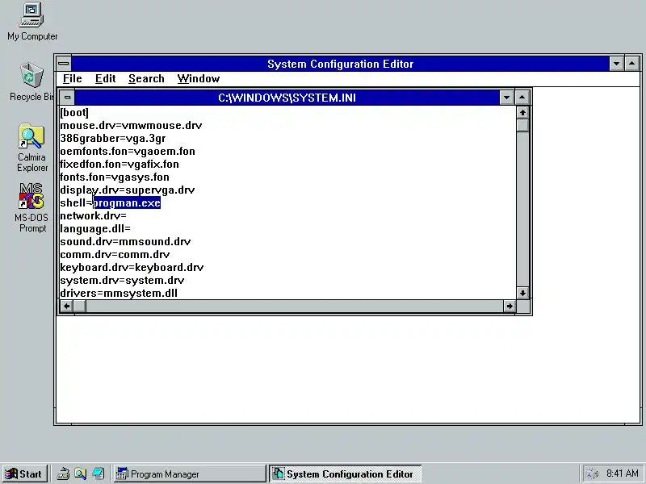
Task: Switch to Program Manager in the taskbar
Action: [189, 474]
